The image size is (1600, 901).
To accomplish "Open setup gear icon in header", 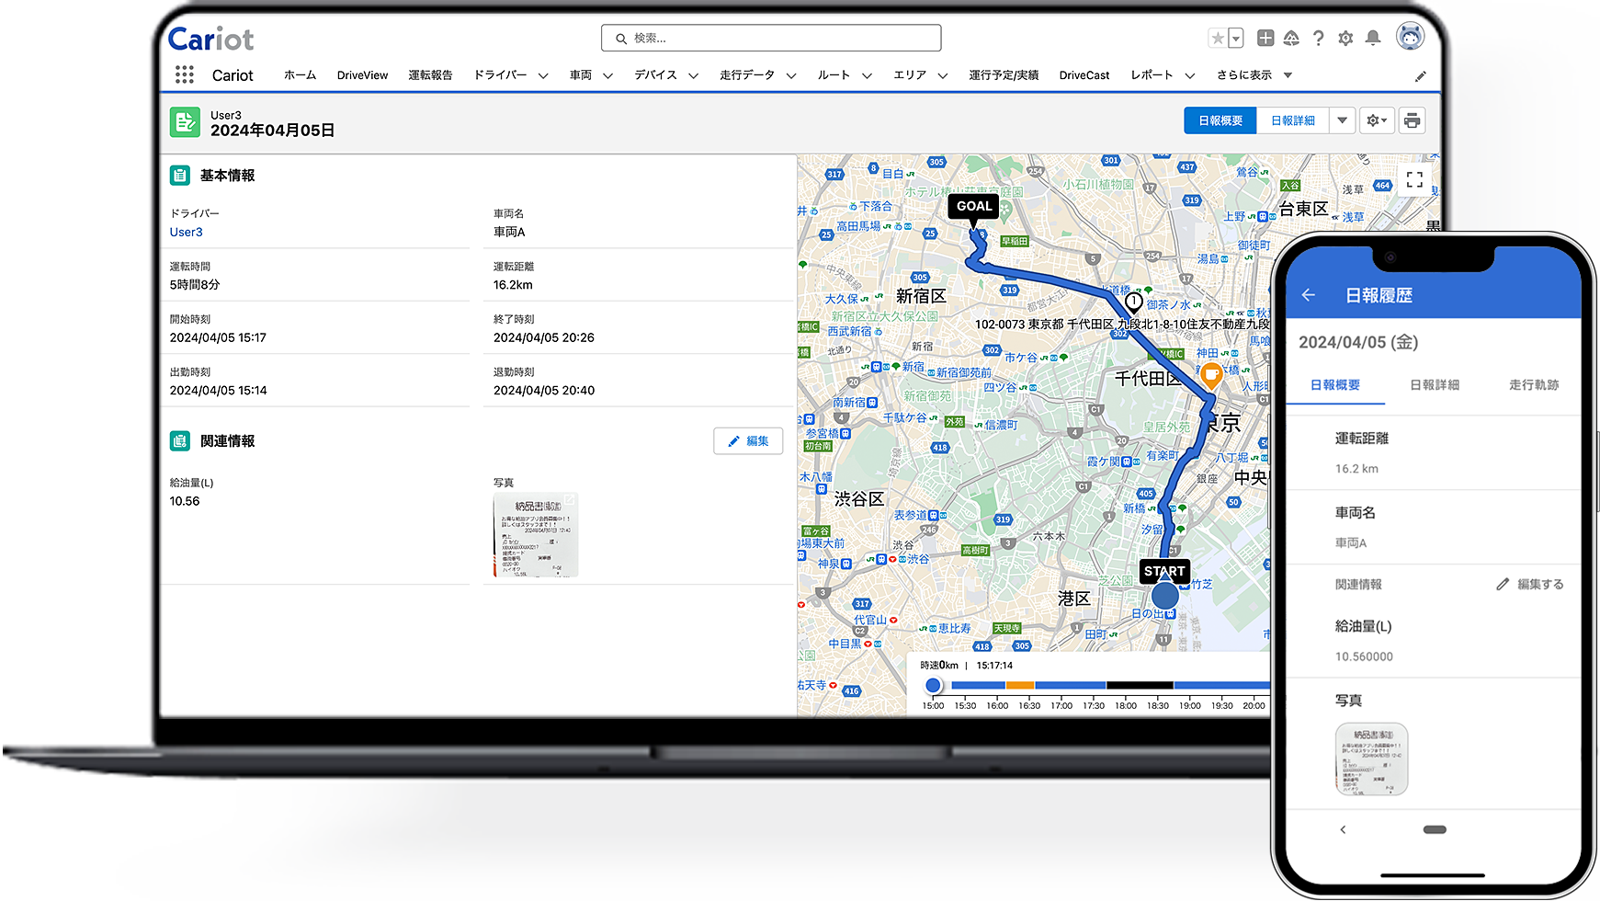I will tap(1345, 38).
